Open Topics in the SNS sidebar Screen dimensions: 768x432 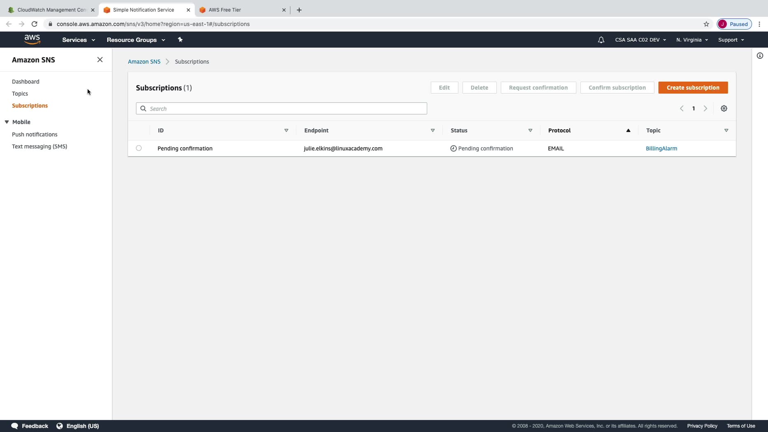tap(20, 94)
